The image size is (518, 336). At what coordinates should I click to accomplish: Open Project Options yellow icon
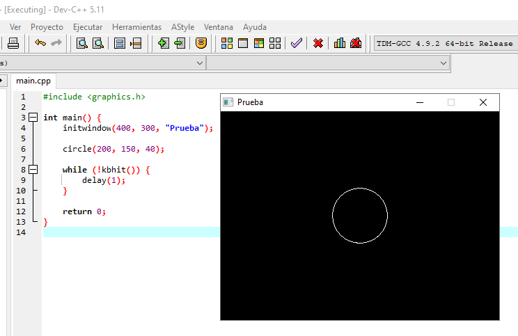(x=201, y=43)
